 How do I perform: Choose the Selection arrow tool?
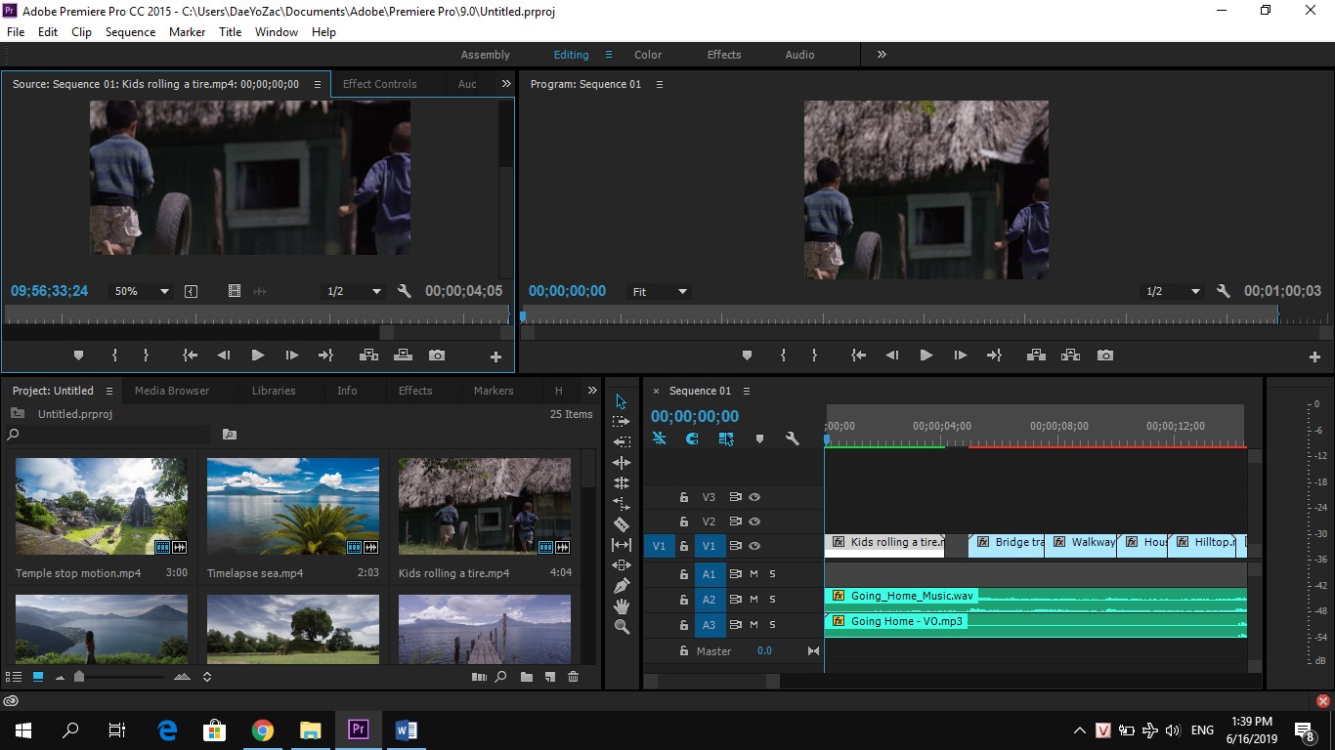click(x=622, y=401)
